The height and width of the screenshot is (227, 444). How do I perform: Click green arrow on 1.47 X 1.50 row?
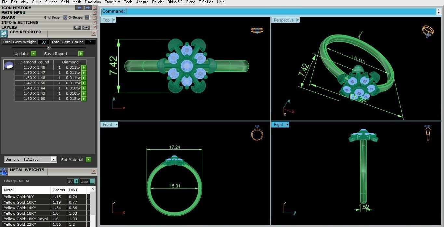[84, 83]
